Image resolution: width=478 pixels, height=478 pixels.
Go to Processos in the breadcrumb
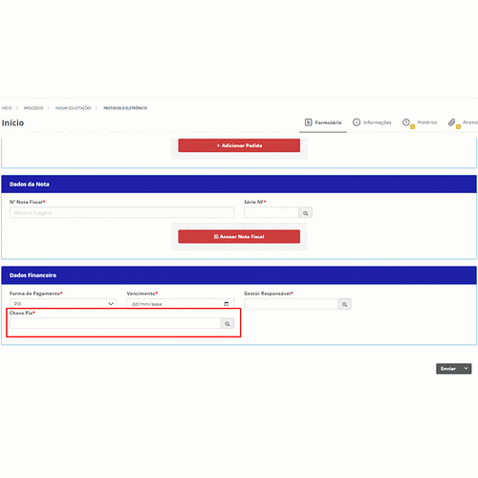click(x=33, y=108)
